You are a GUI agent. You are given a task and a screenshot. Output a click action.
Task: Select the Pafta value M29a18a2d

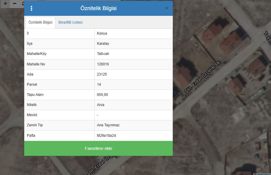(106, 136)
